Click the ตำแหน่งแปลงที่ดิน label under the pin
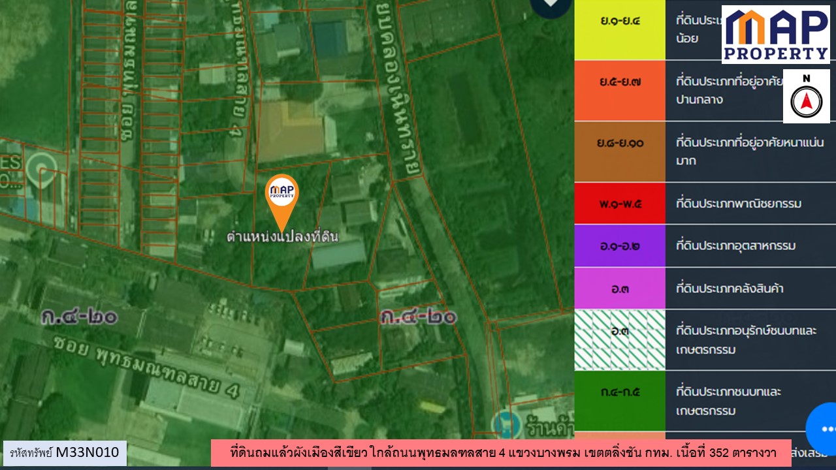 (x=282, y=236)
